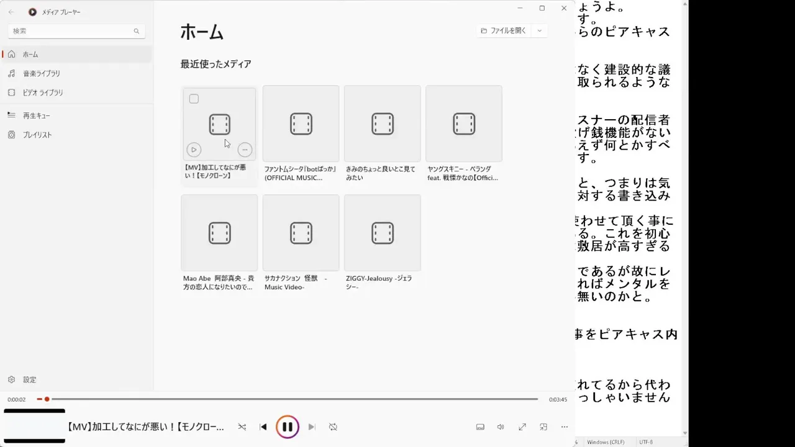Expand the ファイルを開く dropdown arrow
795x447 pixels.
539,30
